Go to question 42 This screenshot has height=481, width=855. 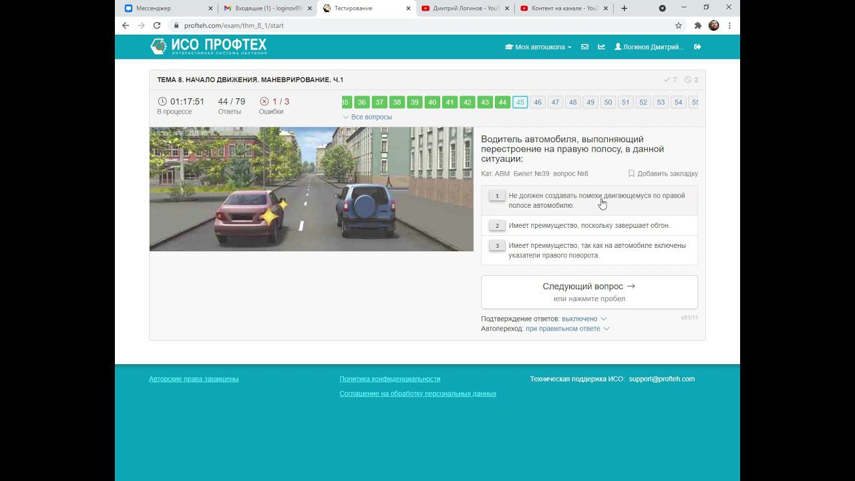point(468,102)
